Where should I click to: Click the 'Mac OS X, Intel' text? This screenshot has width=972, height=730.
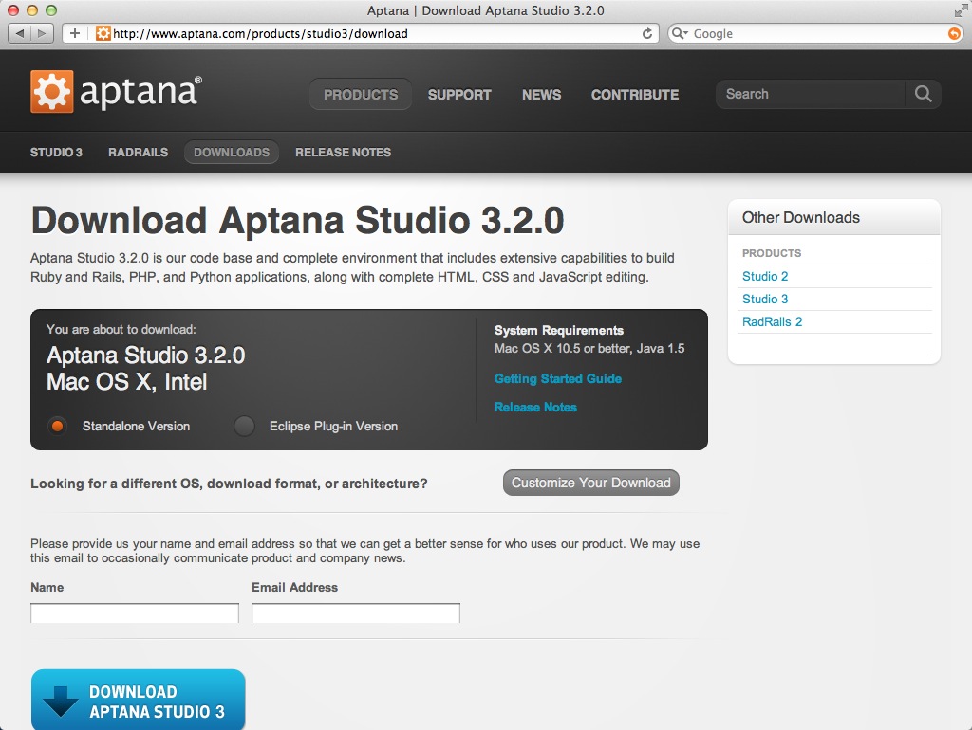pos(126,382)
